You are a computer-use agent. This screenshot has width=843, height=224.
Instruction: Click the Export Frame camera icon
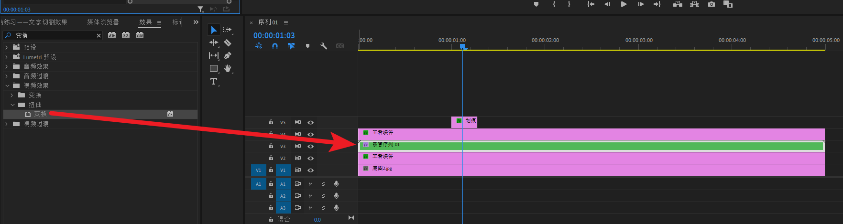712,4
